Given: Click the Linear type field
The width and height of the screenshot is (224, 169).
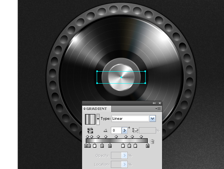Looking at the screenshot, I should coord(130,119).
